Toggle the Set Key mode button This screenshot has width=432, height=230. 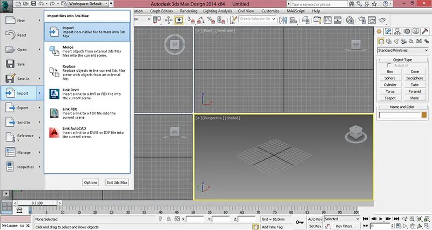[x=315, y=226]
